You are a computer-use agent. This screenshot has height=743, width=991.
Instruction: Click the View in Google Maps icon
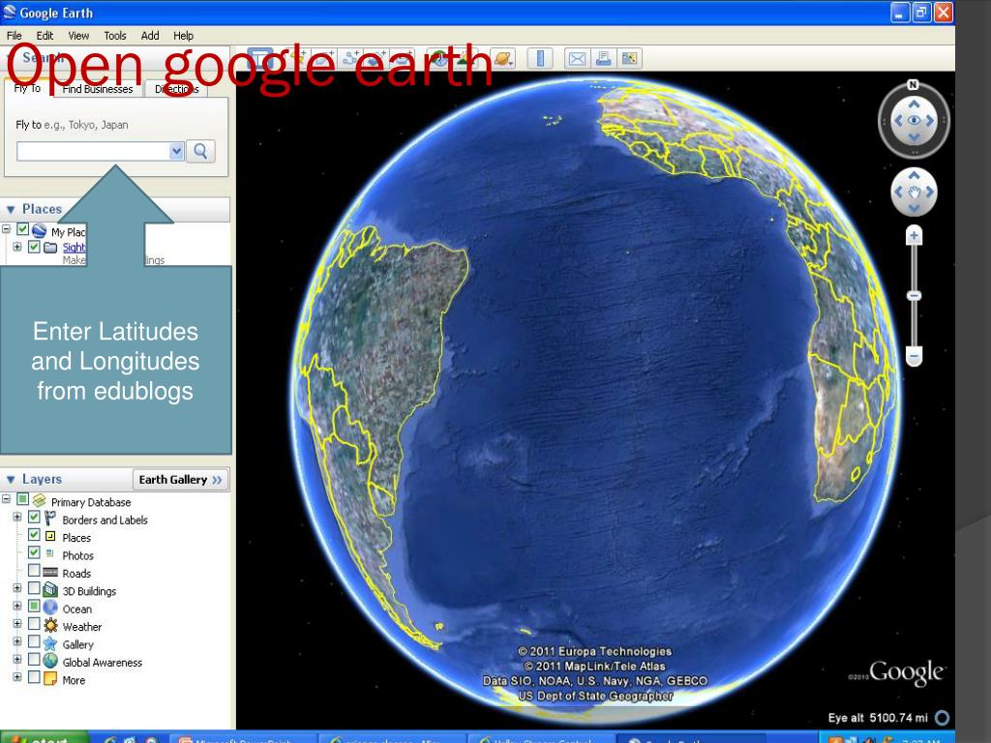(x=629, y=59)
